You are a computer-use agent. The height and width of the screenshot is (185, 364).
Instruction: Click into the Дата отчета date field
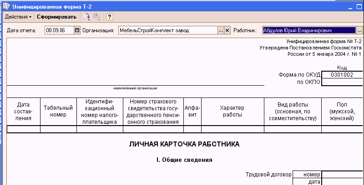point(59,30)
